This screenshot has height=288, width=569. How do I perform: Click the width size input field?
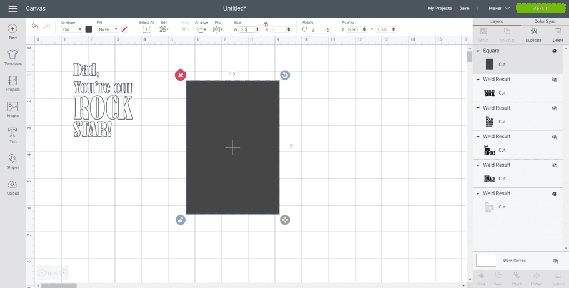pyautogui.click(x=248, y=29)
